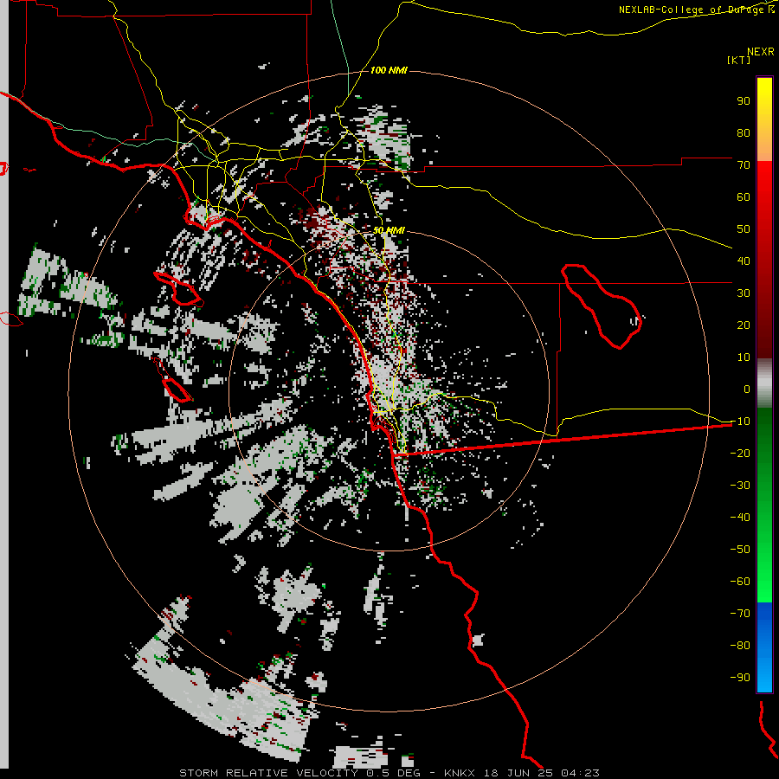This screenshot has height=779, width=779.
Task: Click the -50 value on the velocity scale
Action: pyautogui.click(x=740, y=550)
